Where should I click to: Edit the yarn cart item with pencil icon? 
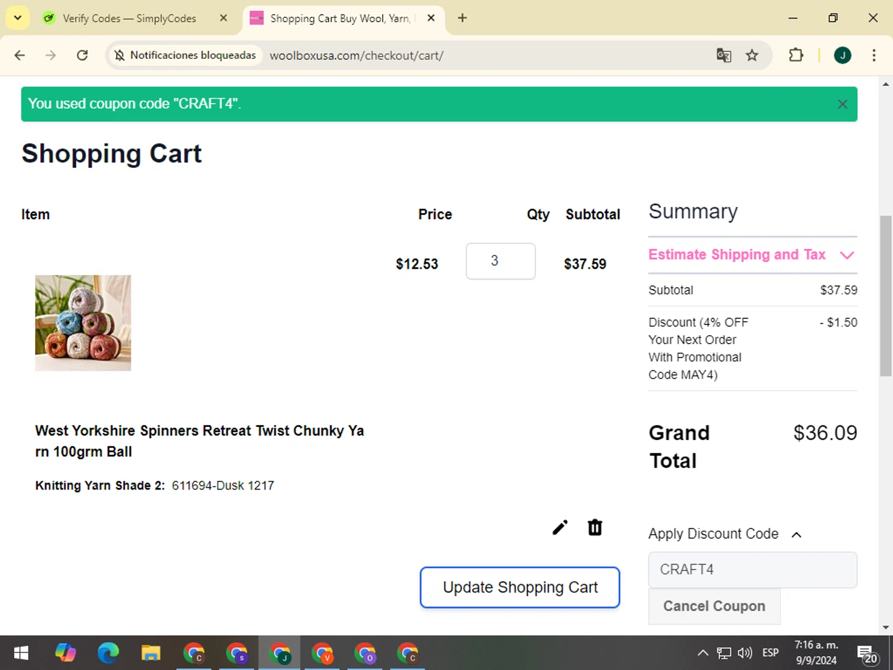[x=560, y=528]
